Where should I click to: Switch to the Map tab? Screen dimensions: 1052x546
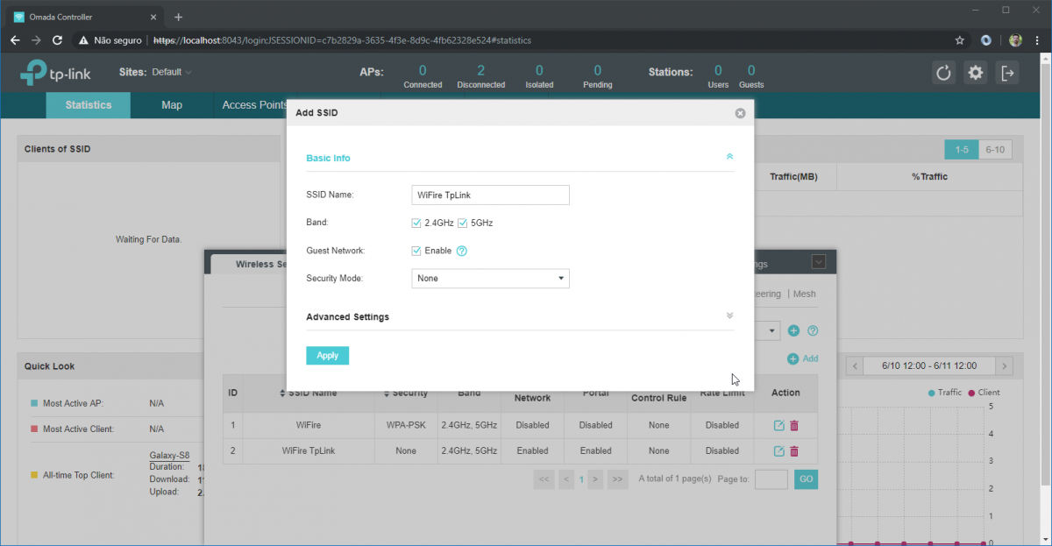pyautogui.click(x=171, y=104)
